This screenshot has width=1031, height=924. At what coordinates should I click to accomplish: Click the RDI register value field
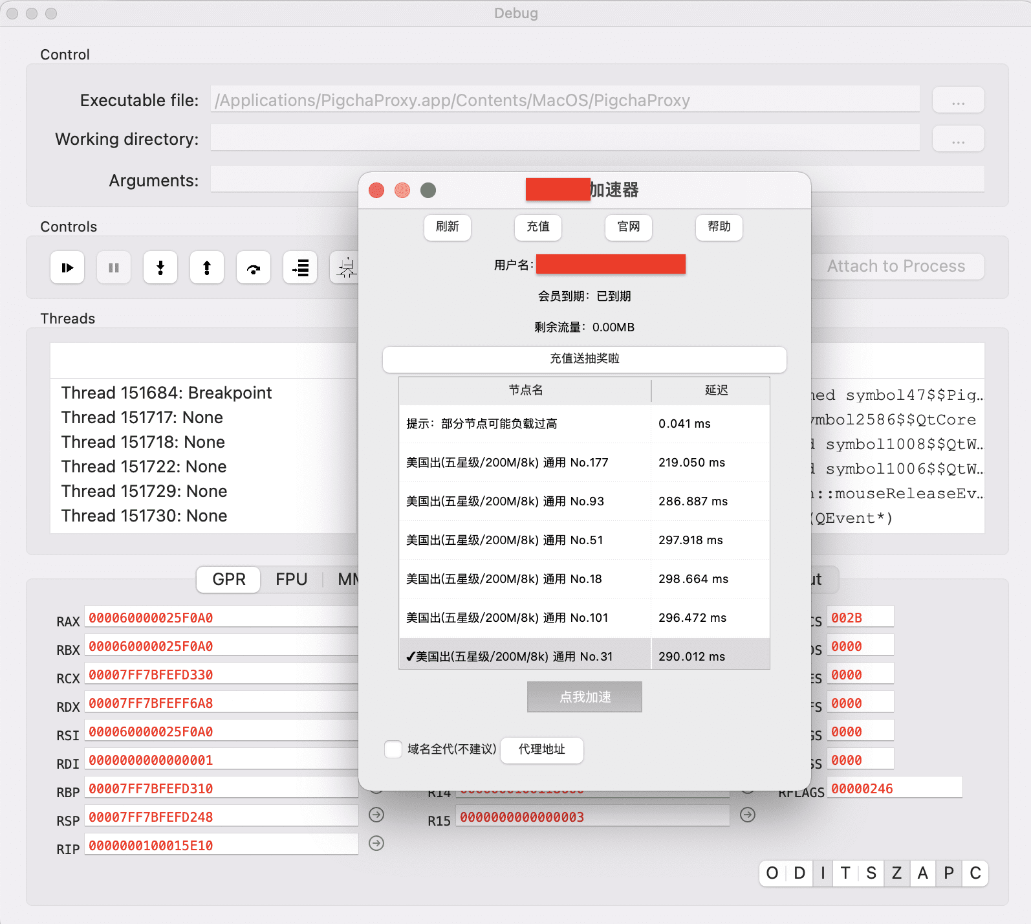221,760
